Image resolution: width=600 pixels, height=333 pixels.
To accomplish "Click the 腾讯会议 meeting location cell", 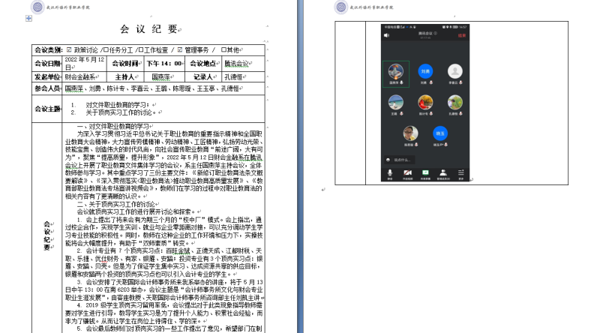I will point(238,64).
